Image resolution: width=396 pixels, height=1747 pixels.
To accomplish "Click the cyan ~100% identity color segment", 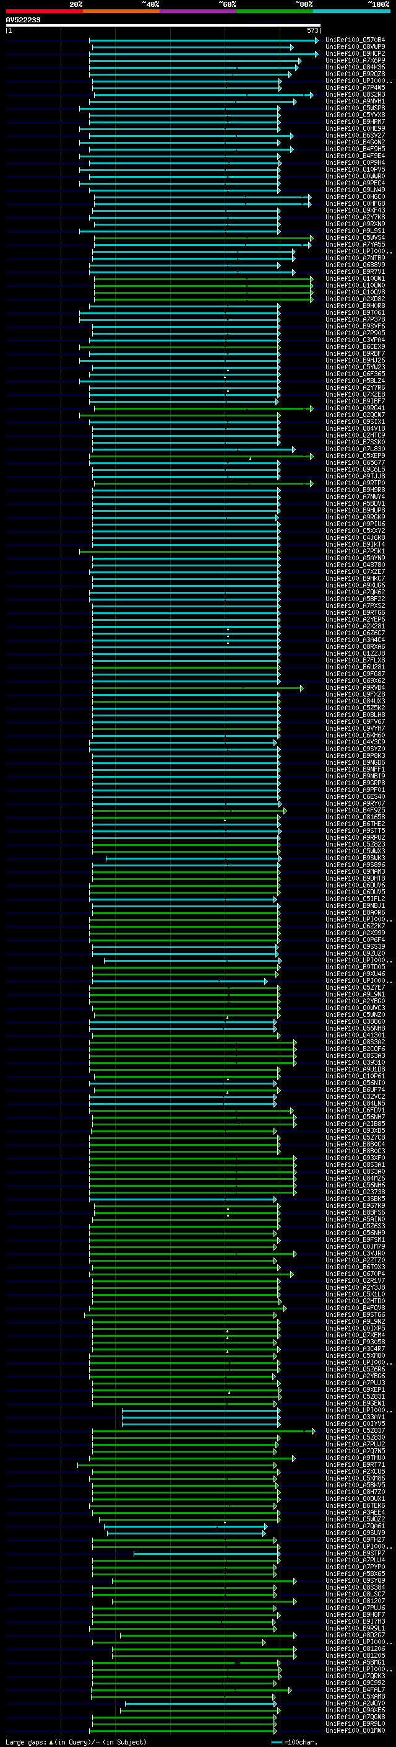I will tap(352, 11).
